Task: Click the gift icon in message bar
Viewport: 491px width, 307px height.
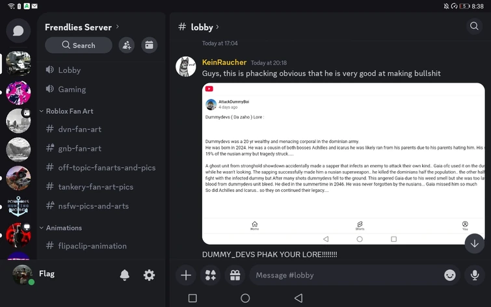Action: tap(234, 275)
